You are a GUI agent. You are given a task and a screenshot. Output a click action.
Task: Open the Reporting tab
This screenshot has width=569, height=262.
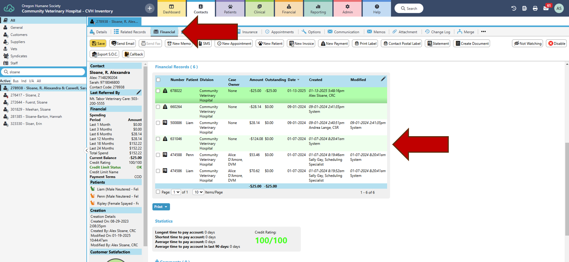(x=318, y=9)
